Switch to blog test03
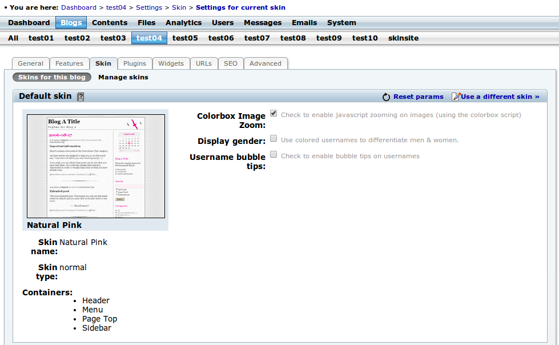This screenshot has height=345, width=559. click(114, 38)
